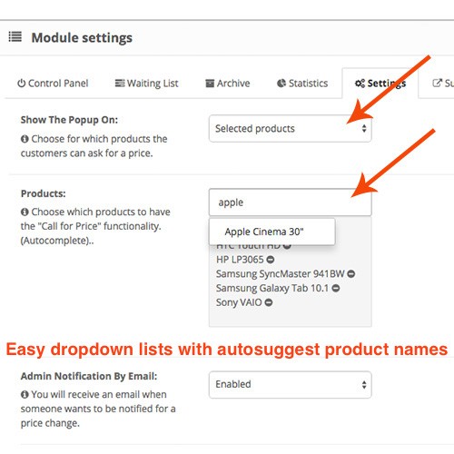Image resolution: width=454 pixels, height=454 pixels.
Task: Open the Admin Notification Enabled dropdown
Action: pos(291,384)
